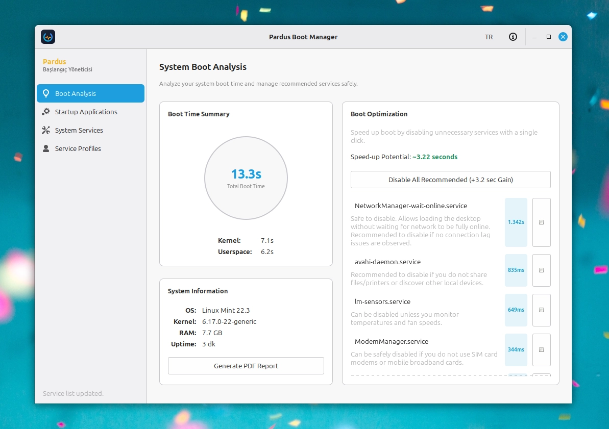Click the Kernel 7.1s value
This screenshot has height=429, width=609.
point(267,241)
